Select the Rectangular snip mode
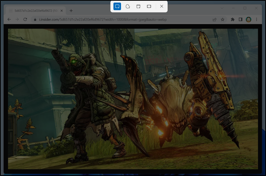The height and width of the screenshot is (176, 266). click(117, 6)
